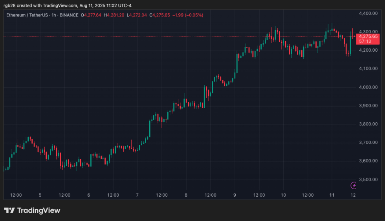Select the open value O4,277.64
Viewport: 385px width, 221px height.
coord(91,15)
